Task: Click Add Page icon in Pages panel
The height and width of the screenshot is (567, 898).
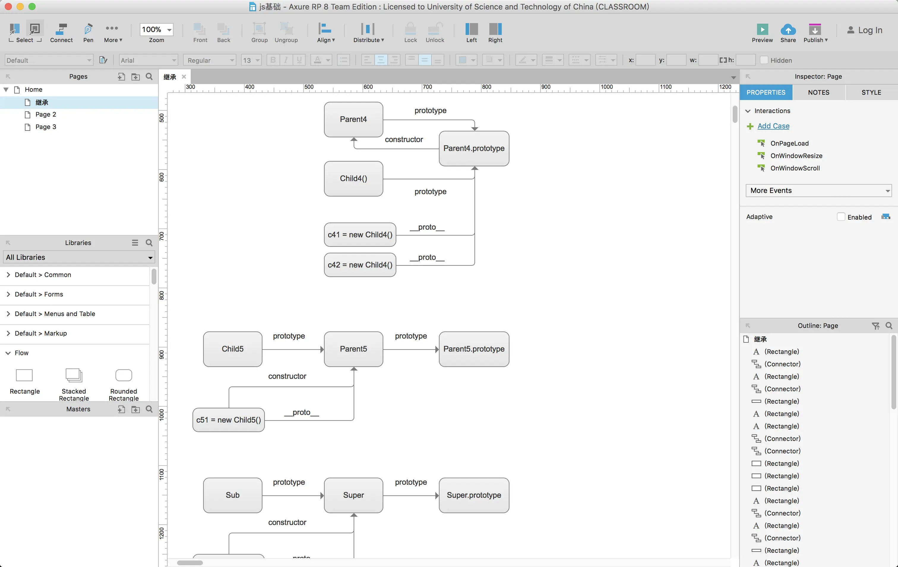Action: point(121,76)
